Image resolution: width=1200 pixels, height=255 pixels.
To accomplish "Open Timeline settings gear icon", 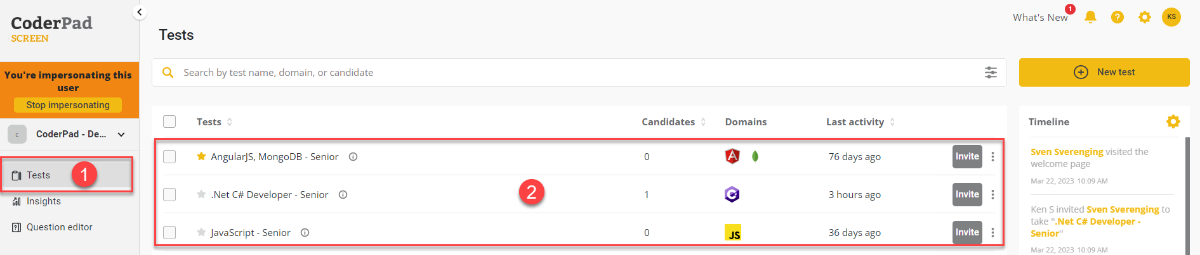I will point(1173,121).
